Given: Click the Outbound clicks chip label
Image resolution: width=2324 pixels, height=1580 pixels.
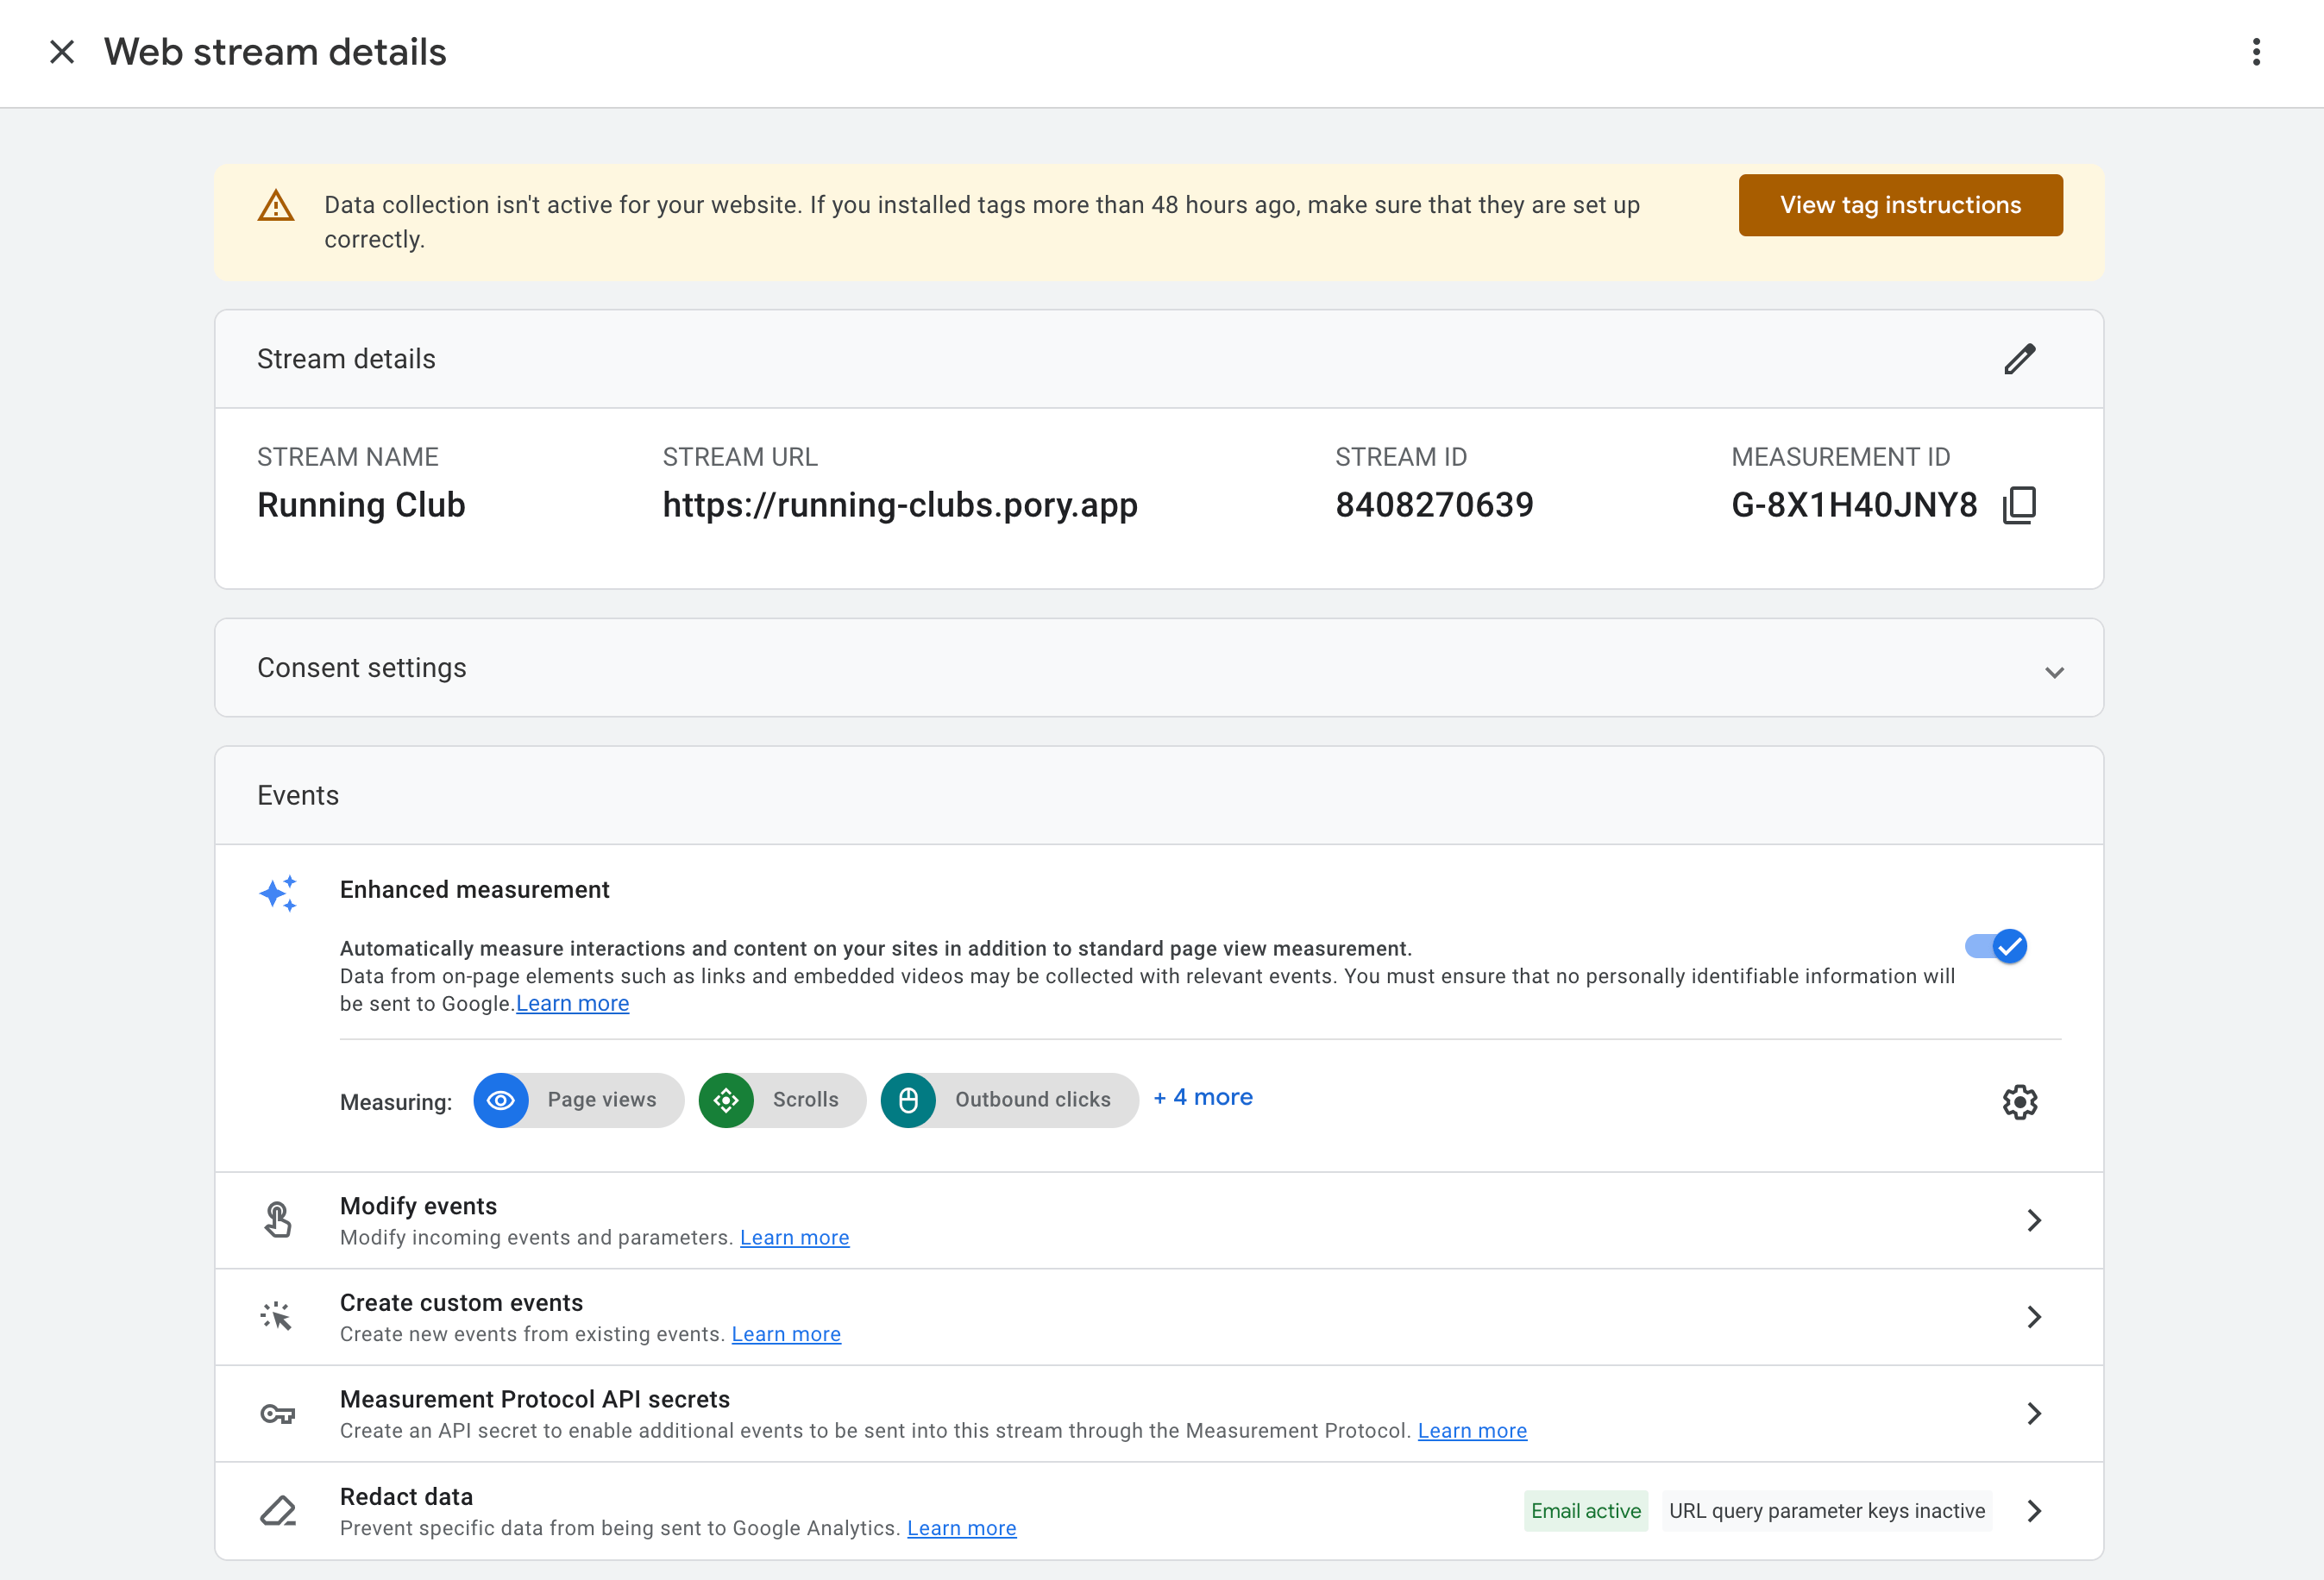Looking at the screenshot, I should pos(1033,1099).
